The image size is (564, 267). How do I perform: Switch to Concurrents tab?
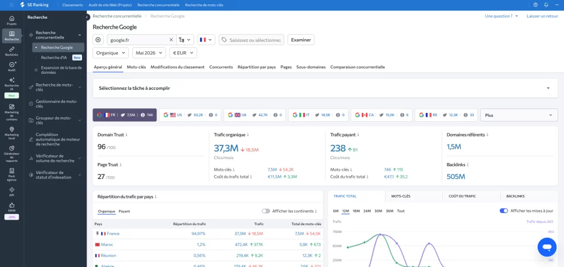[x=221, y=67]
